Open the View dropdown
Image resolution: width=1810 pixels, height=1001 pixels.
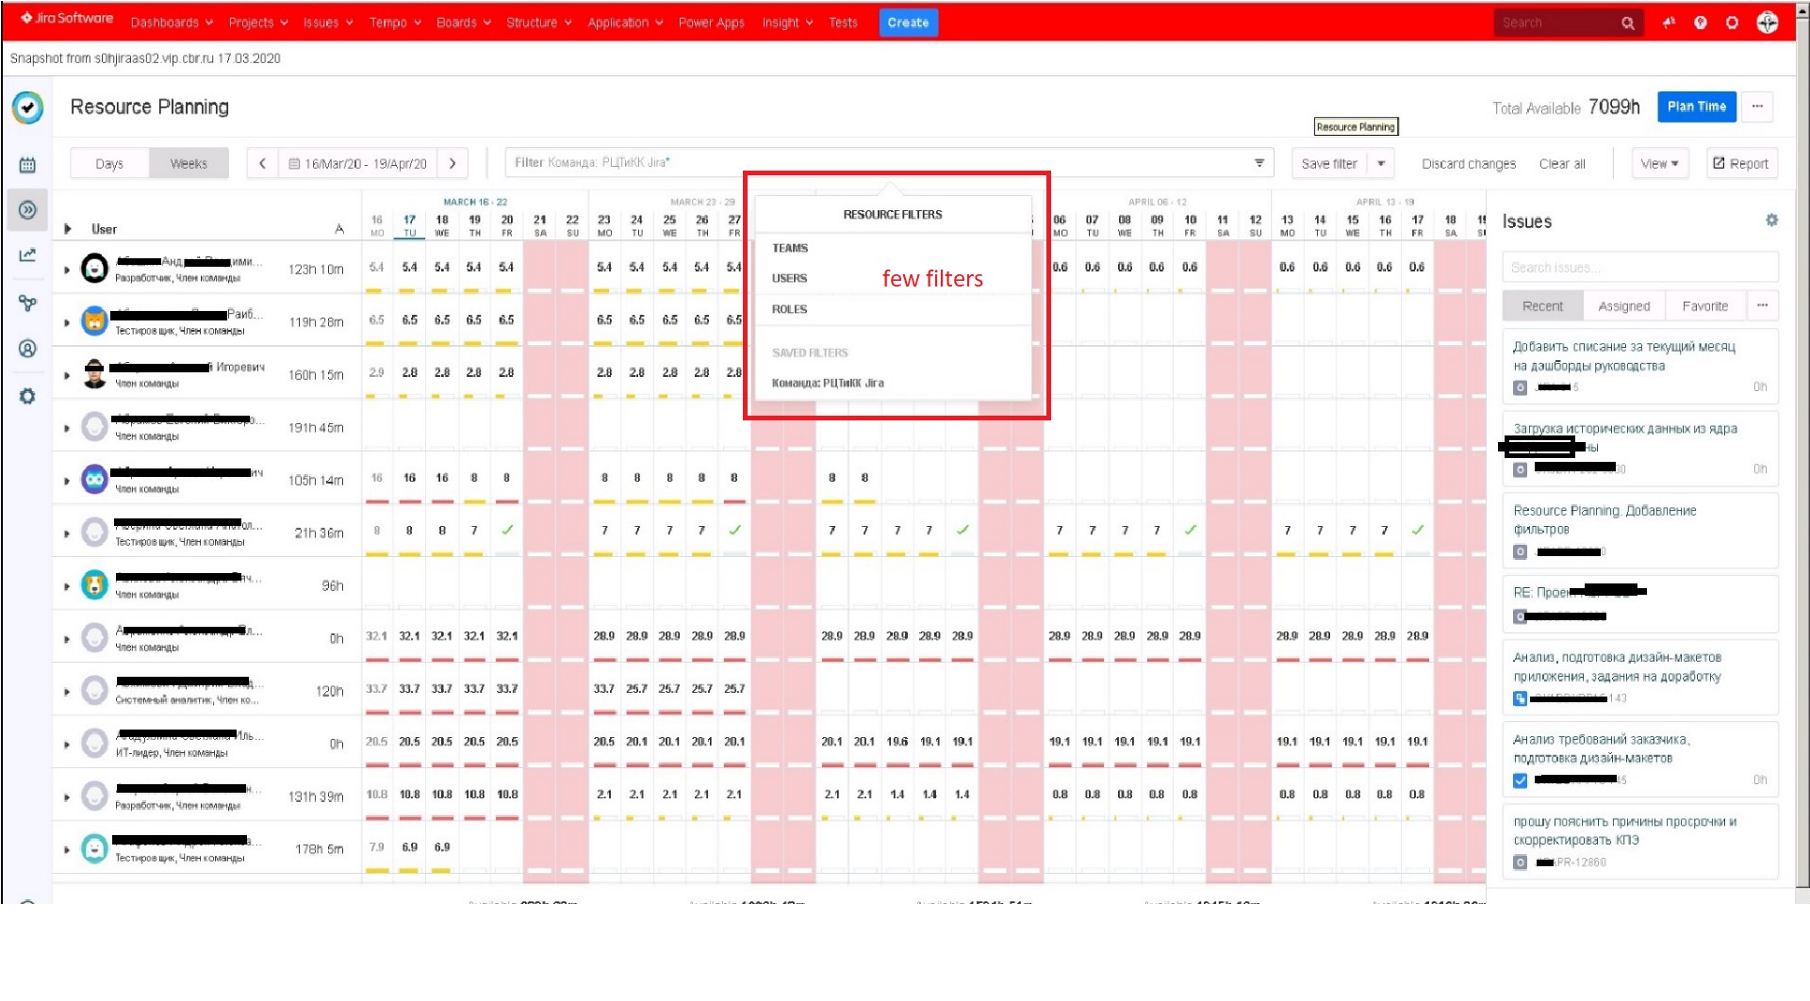coord(1659,163)
